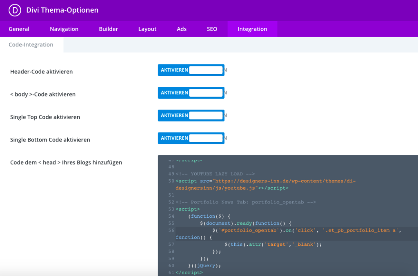Viewport: 418px width, 276px height.
Task: Open the General tab
Action: pos(19,29)
